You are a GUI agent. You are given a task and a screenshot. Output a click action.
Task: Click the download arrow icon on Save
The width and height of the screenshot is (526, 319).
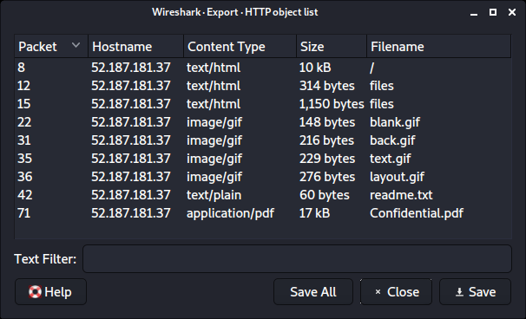[x=459, y=292]
